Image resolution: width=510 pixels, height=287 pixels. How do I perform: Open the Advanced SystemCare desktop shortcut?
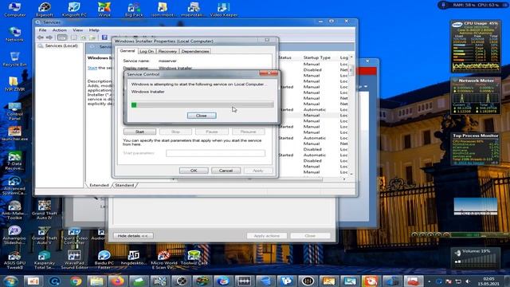(14, 186)
